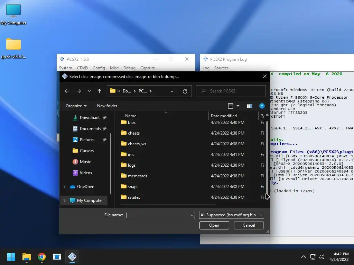This screenshot has width=354, height=265.
Task: Open view options dropdown arrow
Action: pos(238,106)
